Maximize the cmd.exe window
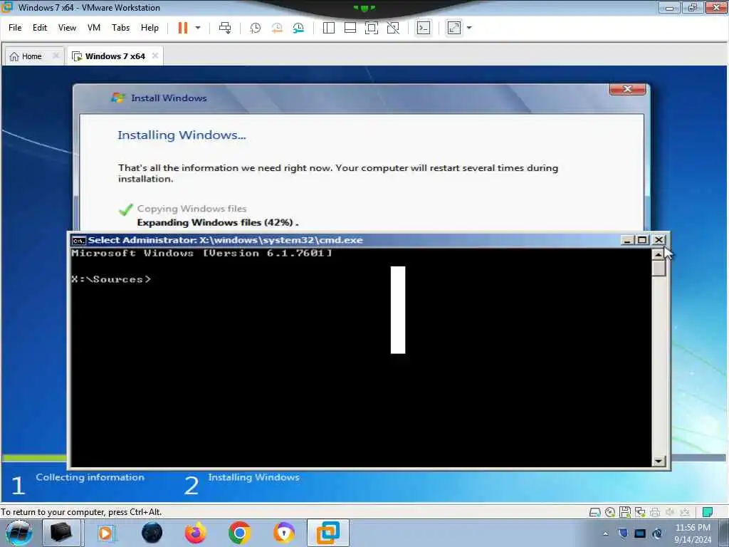This screenshot has width=729, height=547. [643, 240]
